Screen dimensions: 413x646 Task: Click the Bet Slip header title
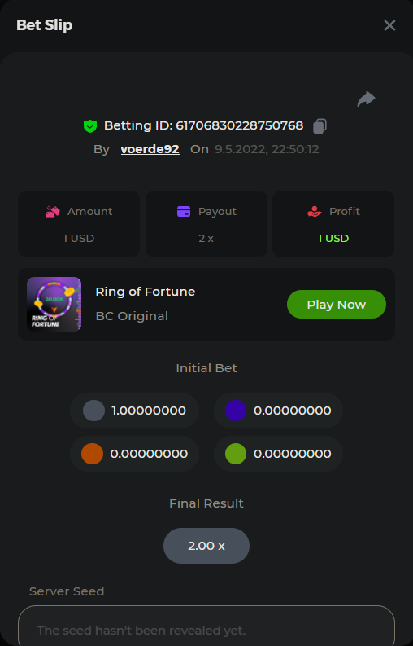(x=45, y=25)
